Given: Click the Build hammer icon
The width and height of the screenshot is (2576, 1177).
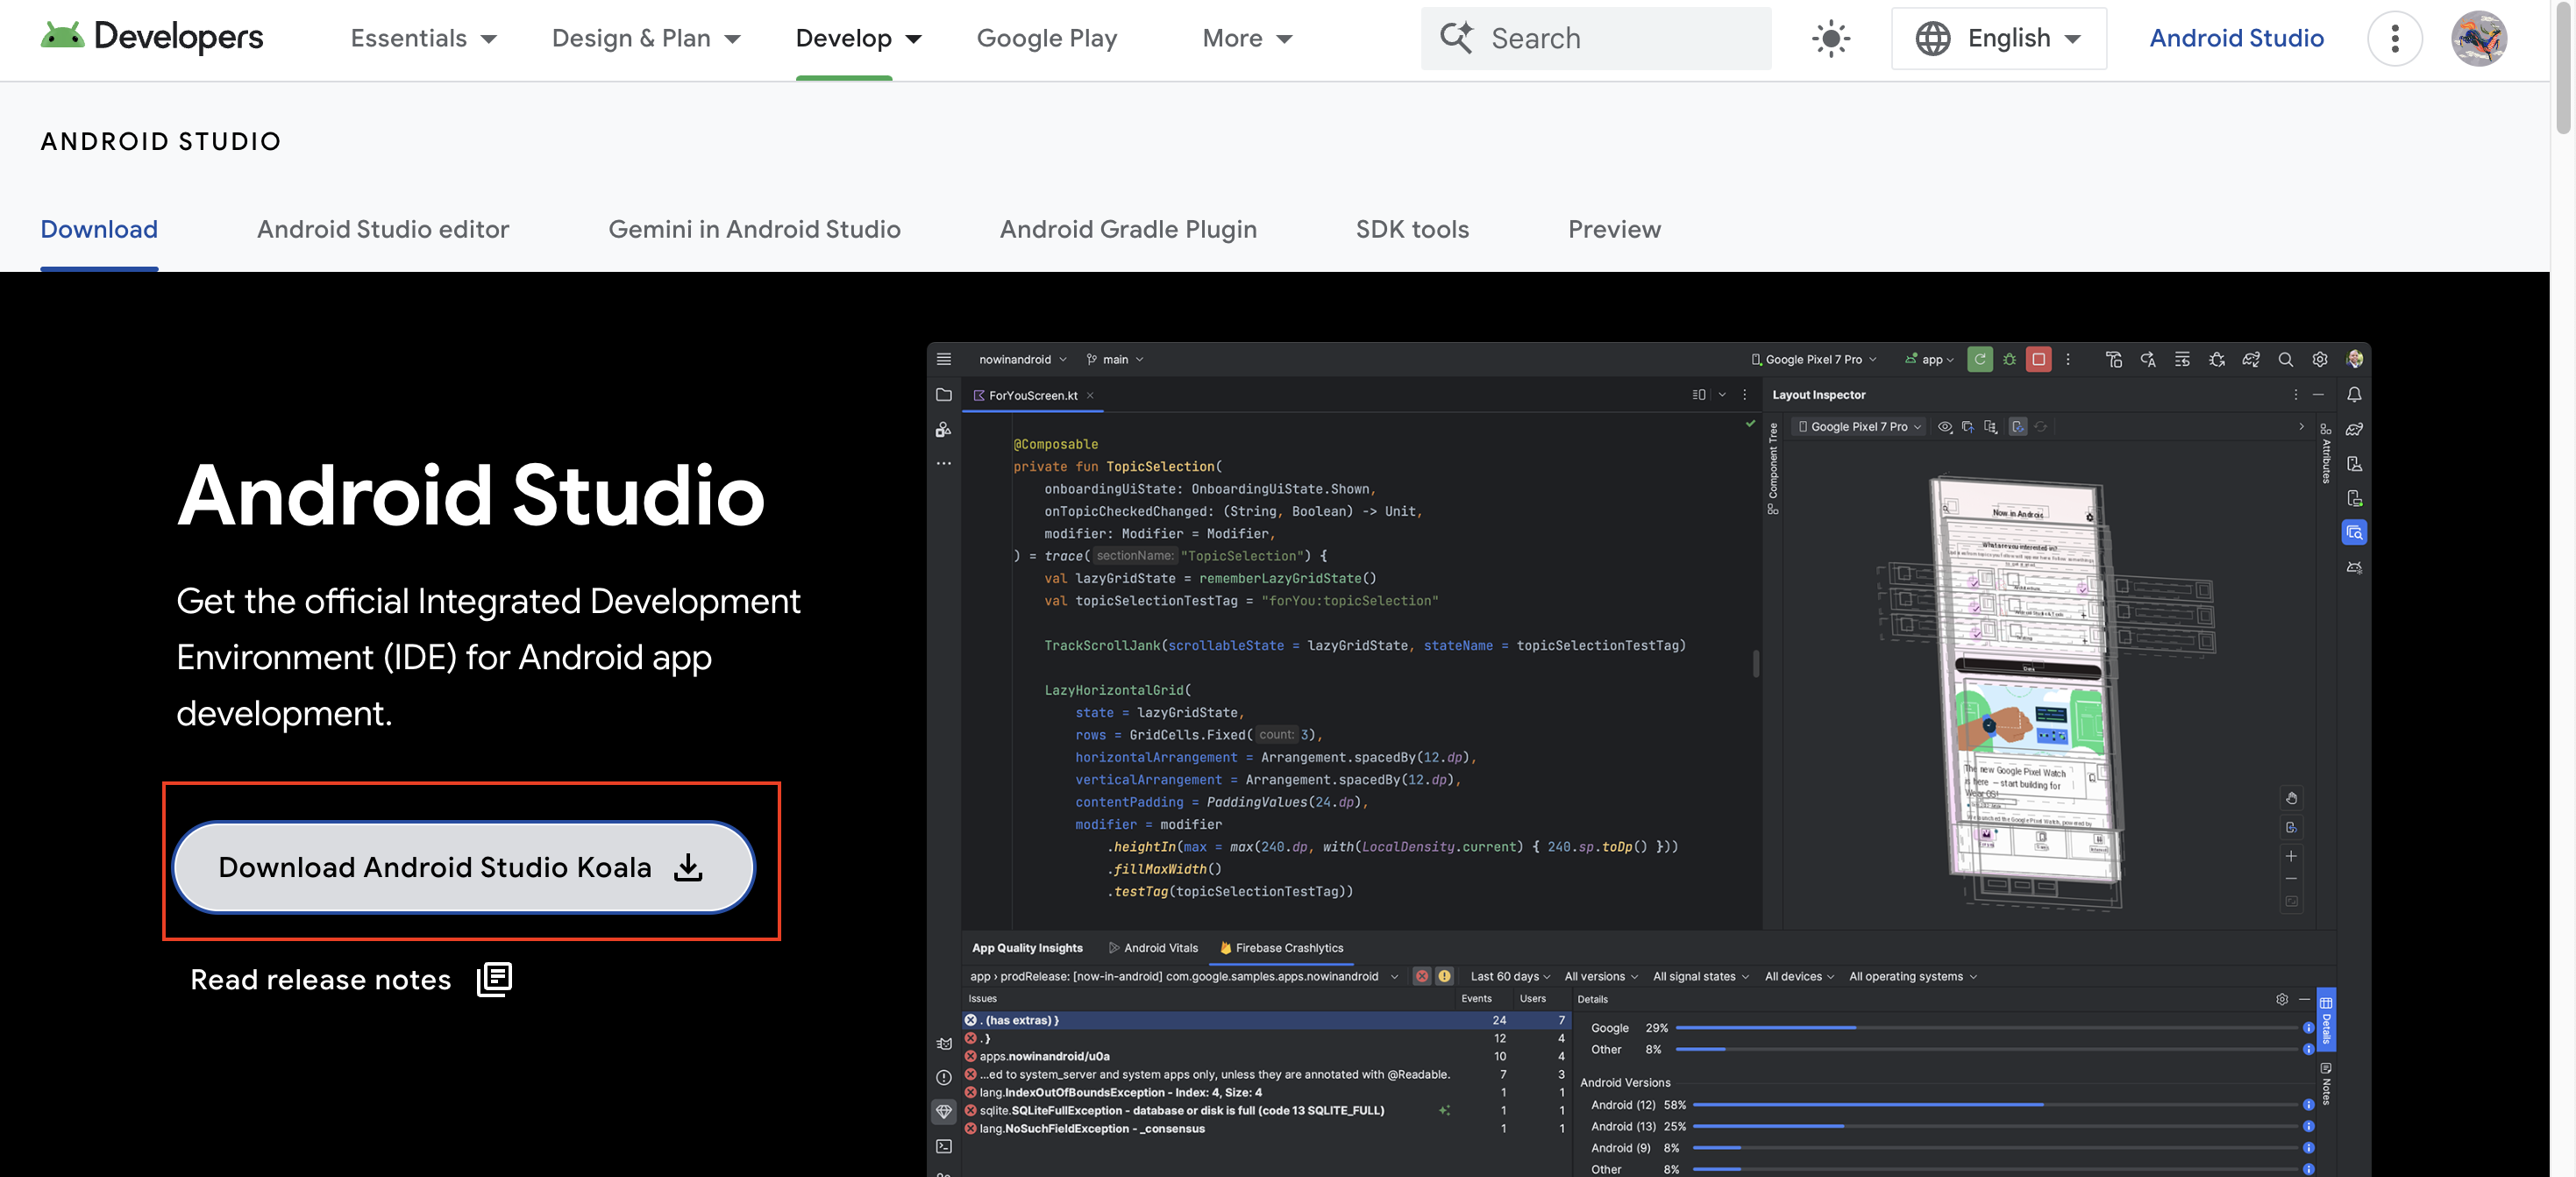Looking at the screenshot, I should coord(2113,360).
